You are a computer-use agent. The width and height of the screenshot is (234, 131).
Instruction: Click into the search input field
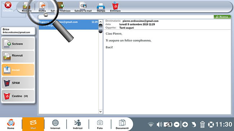(126, 17)
